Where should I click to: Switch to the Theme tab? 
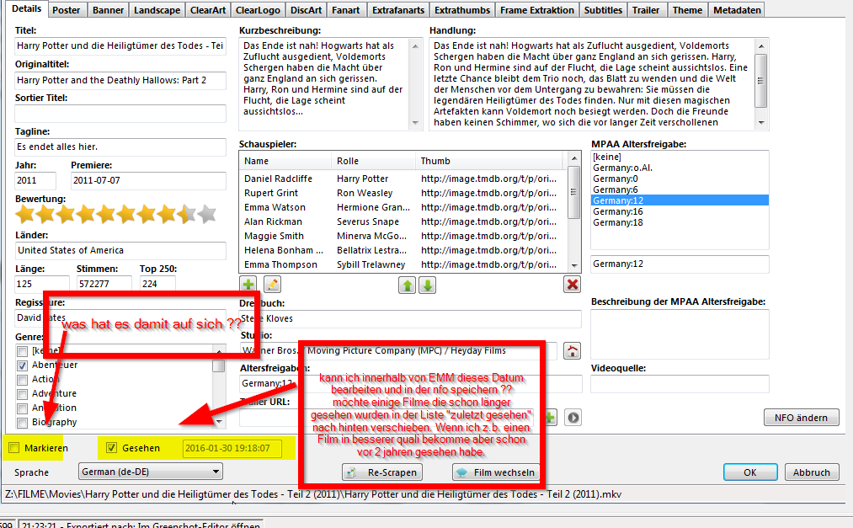pyautogui.click(x=687, y=10)
